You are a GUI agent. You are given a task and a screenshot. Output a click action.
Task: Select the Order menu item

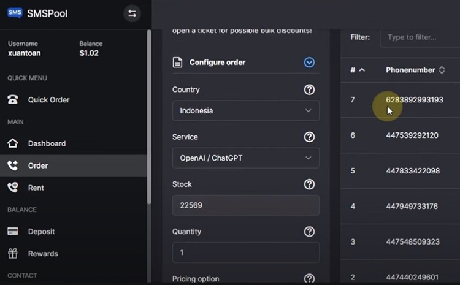pos(37,165)
